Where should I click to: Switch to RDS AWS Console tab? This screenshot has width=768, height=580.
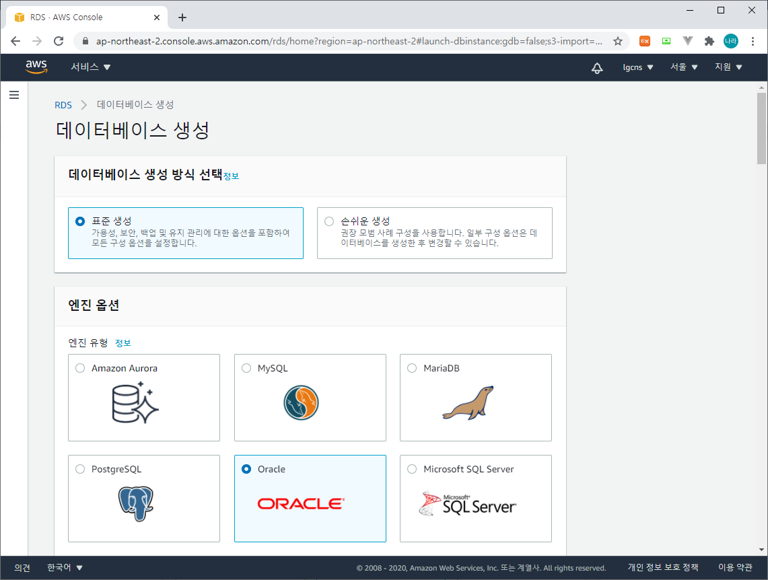click(x=88, y=17)
